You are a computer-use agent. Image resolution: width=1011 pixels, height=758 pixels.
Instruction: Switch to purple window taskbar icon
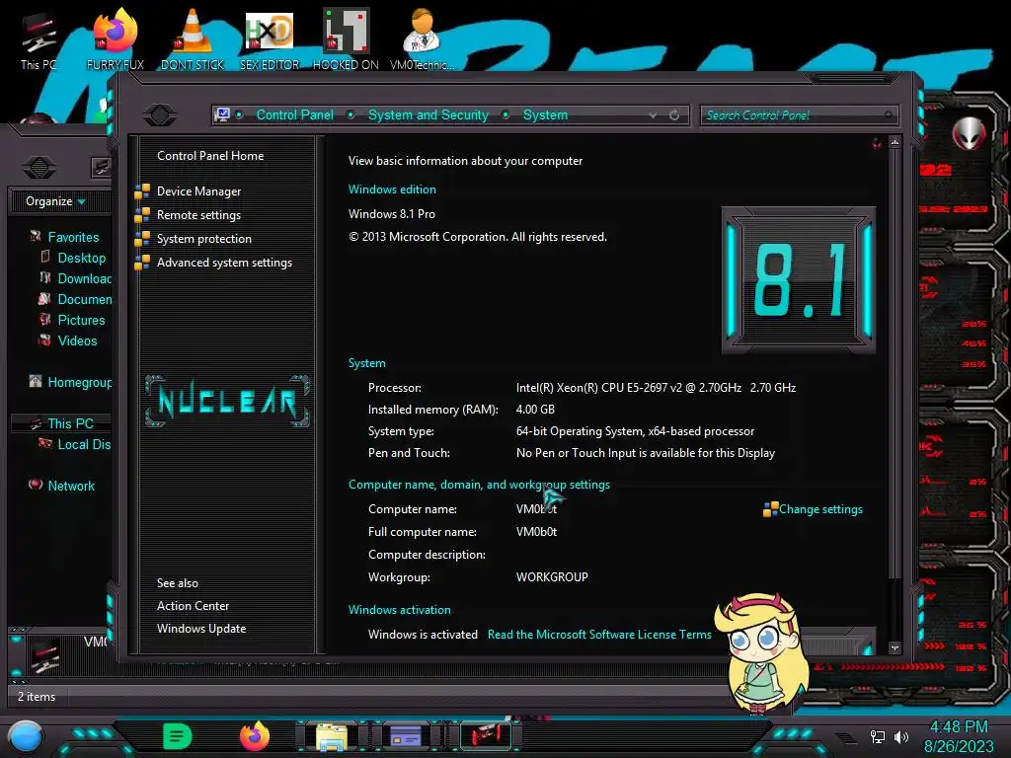click(406, 736)
